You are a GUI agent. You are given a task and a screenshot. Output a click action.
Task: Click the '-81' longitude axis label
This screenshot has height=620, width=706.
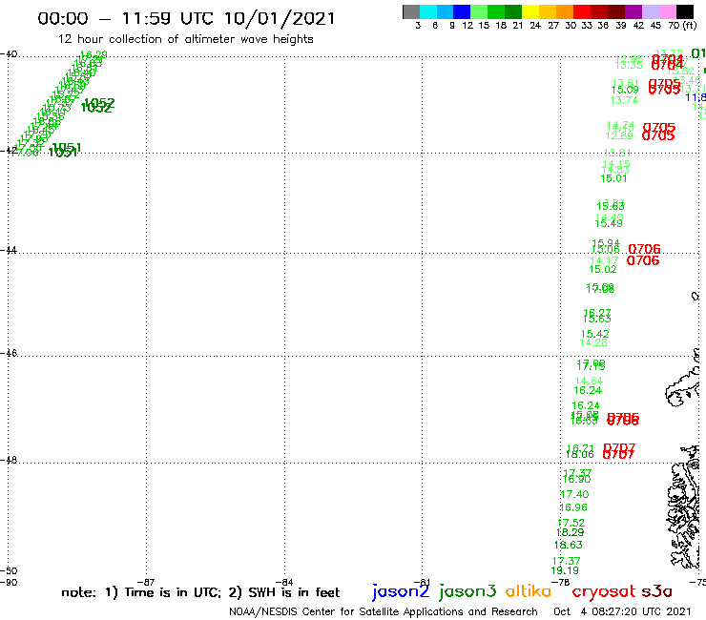pyautogui.click(x=422, y=582)
